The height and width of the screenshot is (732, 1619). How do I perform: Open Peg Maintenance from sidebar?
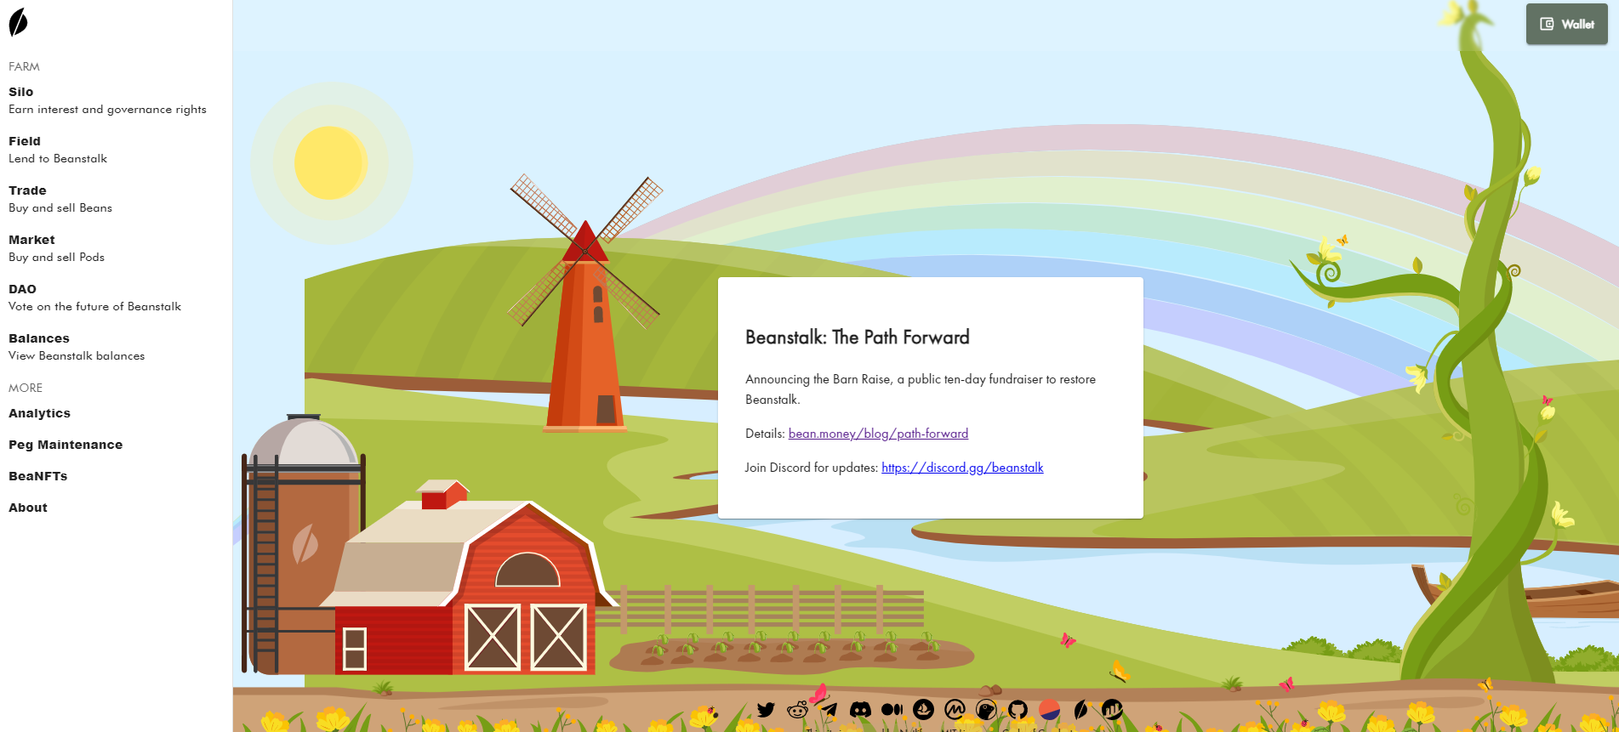coord(66,445)
